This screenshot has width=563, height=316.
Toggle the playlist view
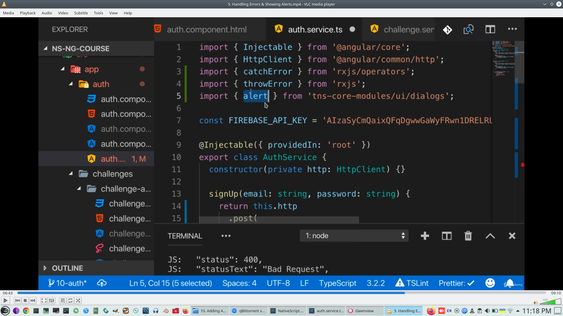click(62, 300)
